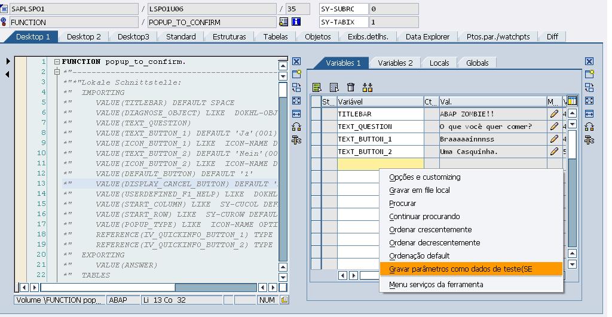
Task: Select the row marker for TEXT_QUESTION
Action: pyautogui.click(x=314, y=127)
